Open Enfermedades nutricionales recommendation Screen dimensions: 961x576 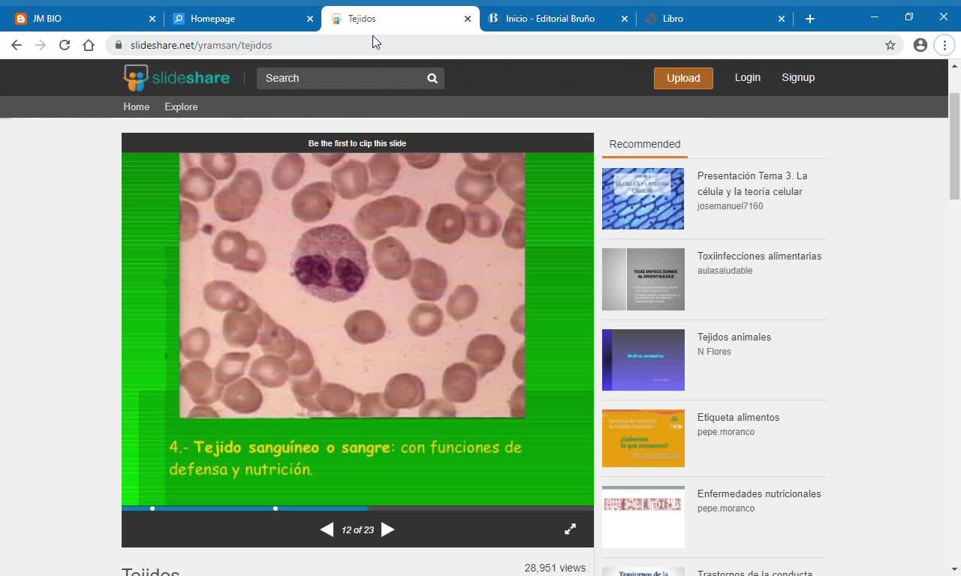coord(759,493)
